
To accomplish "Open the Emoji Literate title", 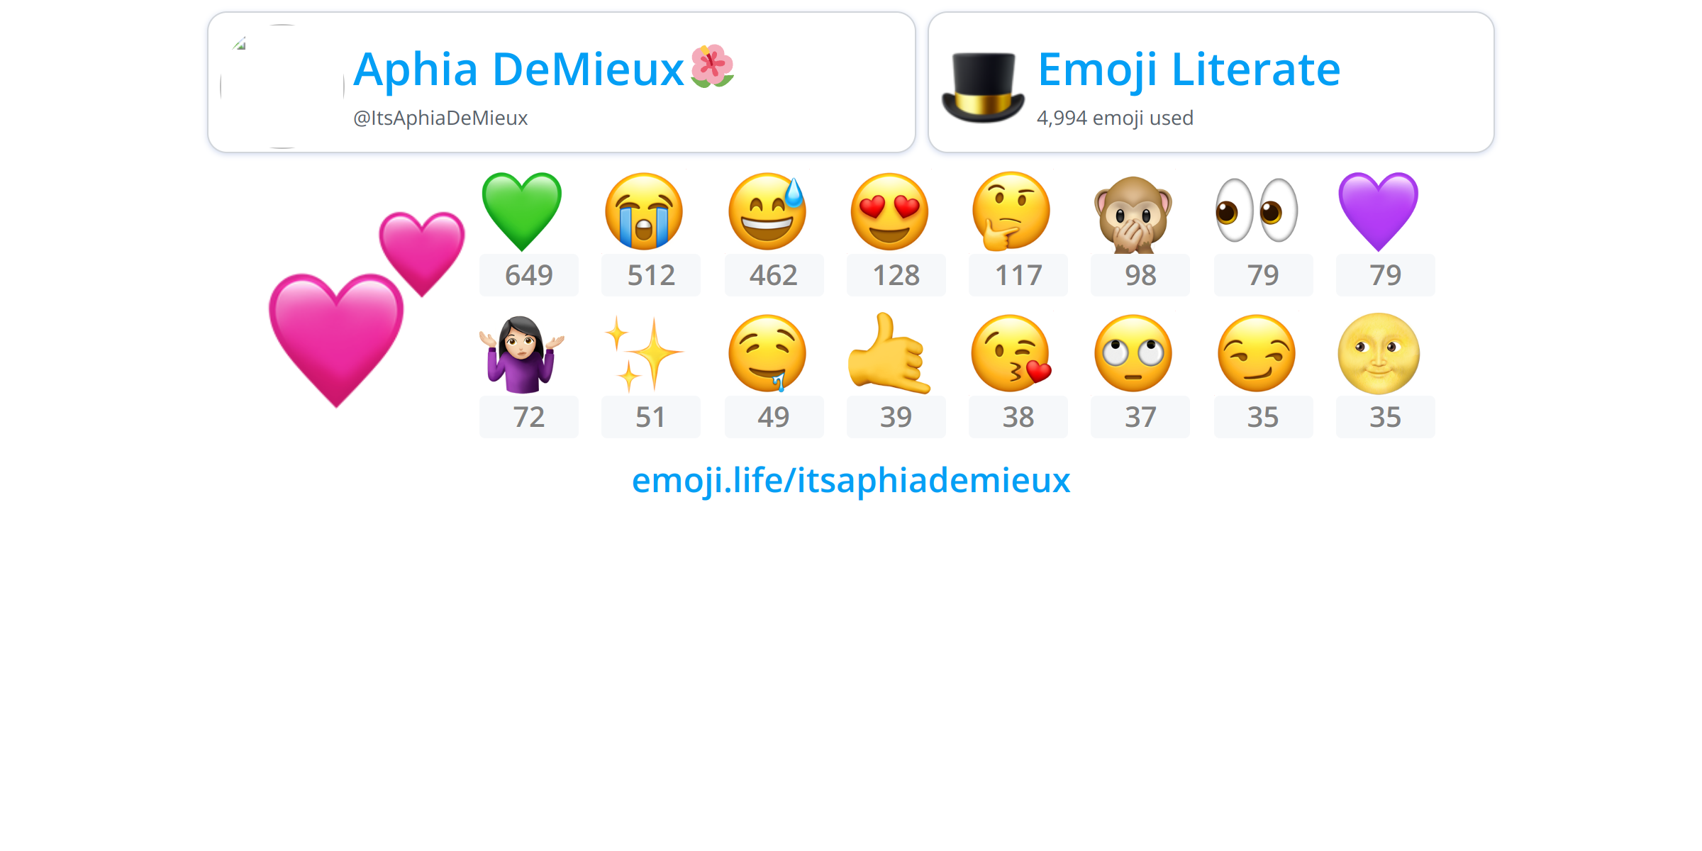I will click(1189, 69).
